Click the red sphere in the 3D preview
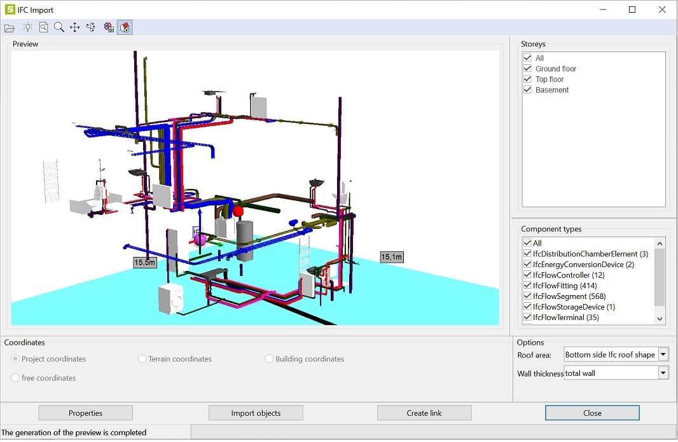Image resolution: width=678 pixels, height=442 pixels. (x=238, y=212)
